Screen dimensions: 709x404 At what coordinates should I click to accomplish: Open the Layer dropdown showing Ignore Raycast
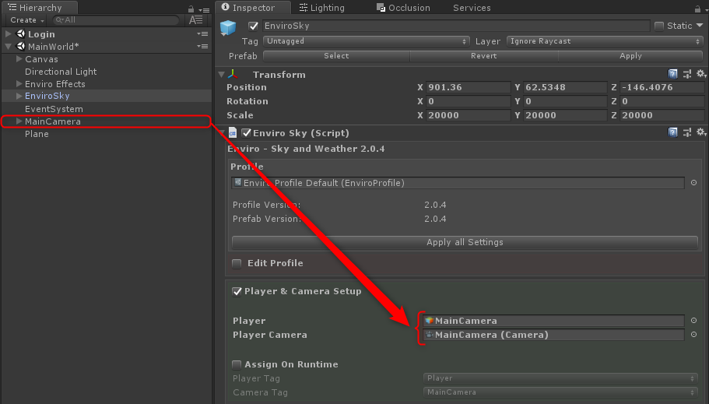pyautogui.click(x=605, y=41)
